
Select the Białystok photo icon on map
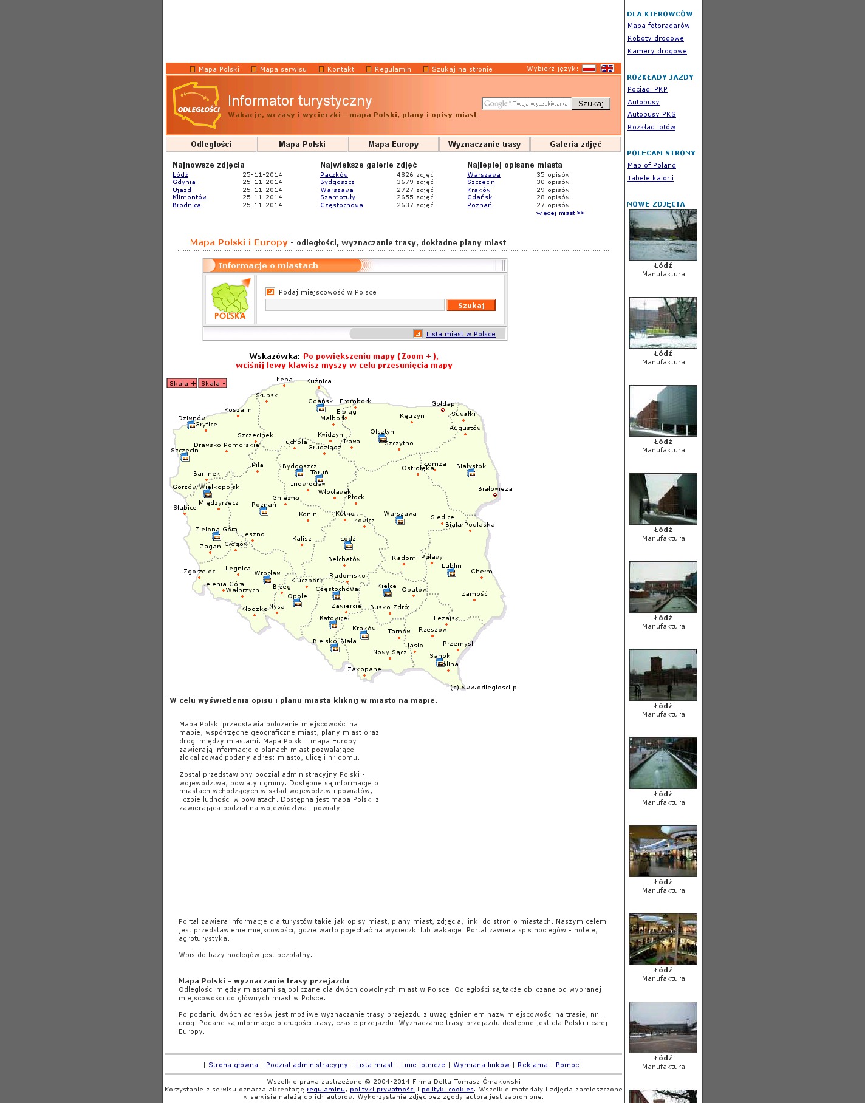point(471,473)
